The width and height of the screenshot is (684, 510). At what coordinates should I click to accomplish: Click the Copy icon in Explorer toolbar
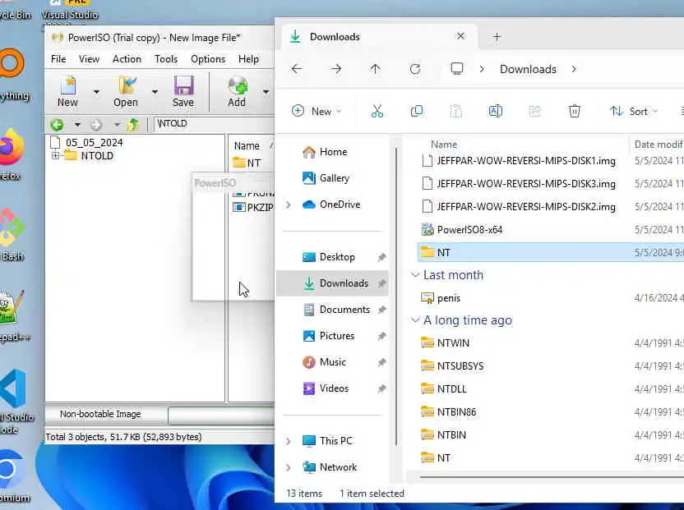pyautogui.click(x=417, y=111)
